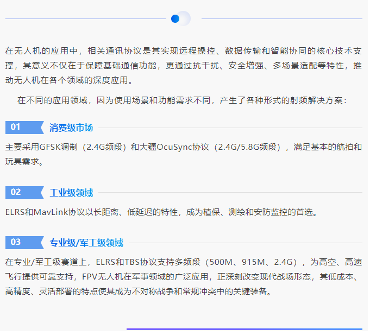Click the sentence starting 在不同的应用领域
Screen dimensions: 370x336
[x=183, y=101]
